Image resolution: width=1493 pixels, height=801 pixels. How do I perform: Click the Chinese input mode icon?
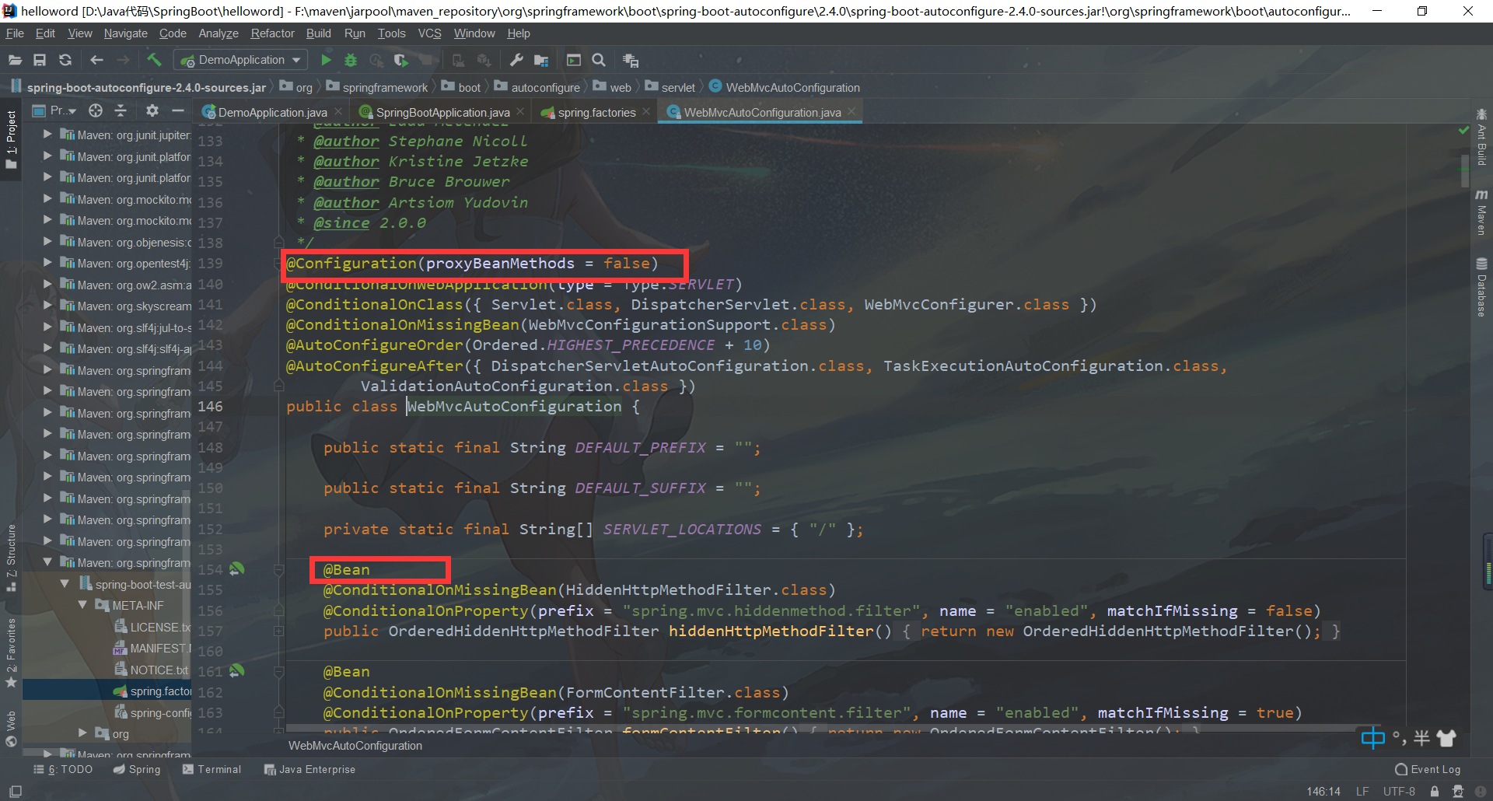[1373, 737]
